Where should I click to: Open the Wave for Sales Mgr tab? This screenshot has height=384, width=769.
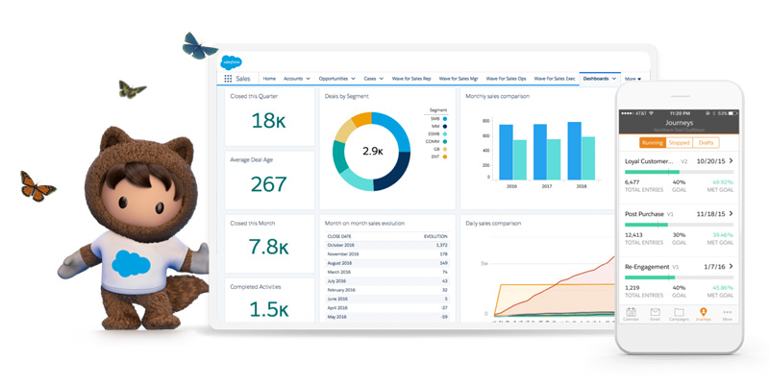459,79
